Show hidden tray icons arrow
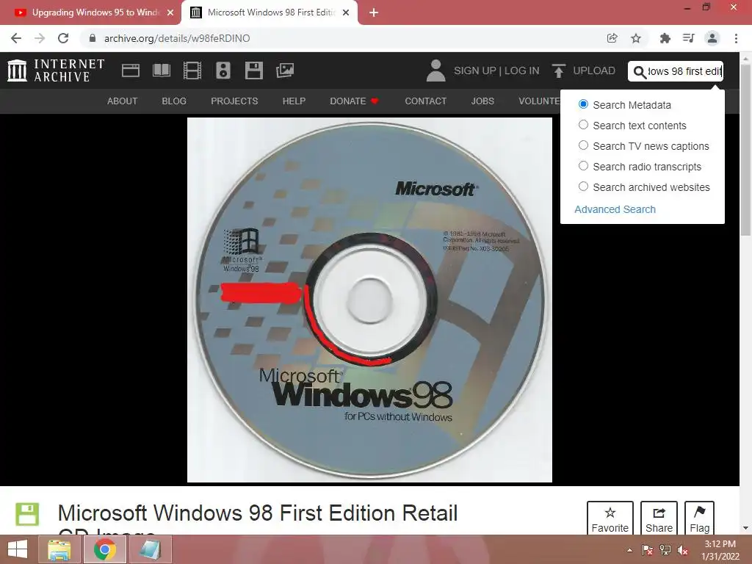Image resolution: width=752 pixels, height=564 pixels. point(629,550)
